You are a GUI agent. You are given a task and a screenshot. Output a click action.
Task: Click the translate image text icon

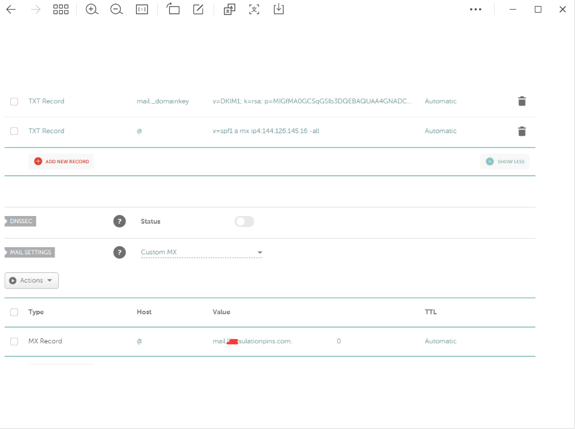[x=229, y=9]
